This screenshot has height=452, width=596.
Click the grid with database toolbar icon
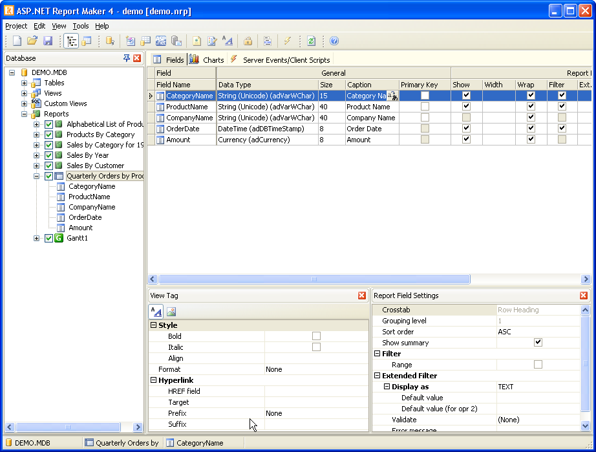tap(145, 41)
